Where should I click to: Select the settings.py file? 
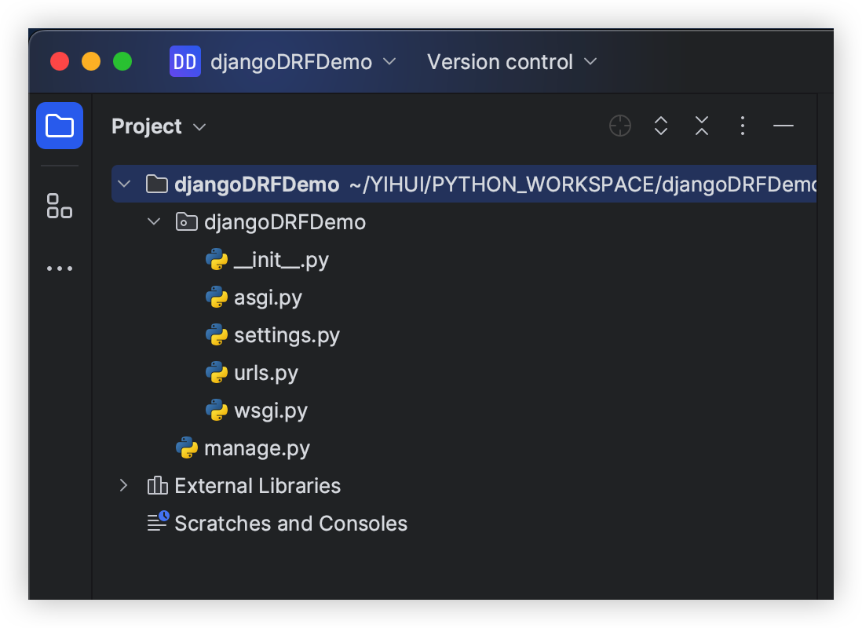(287, 335)
